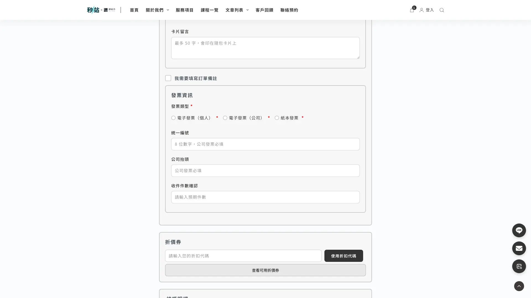The image size is (531, 298).
Task: Focus the 卡片留言 textarea
Action: (x=265, y=48)
